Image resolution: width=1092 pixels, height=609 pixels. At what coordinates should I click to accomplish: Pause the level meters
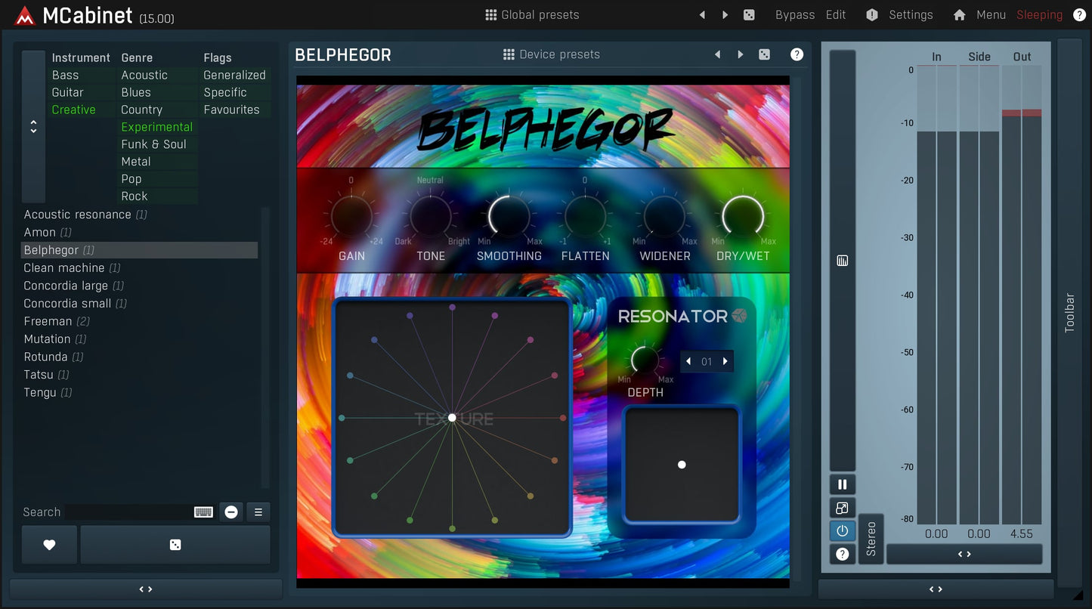click(x=843, y=485)
